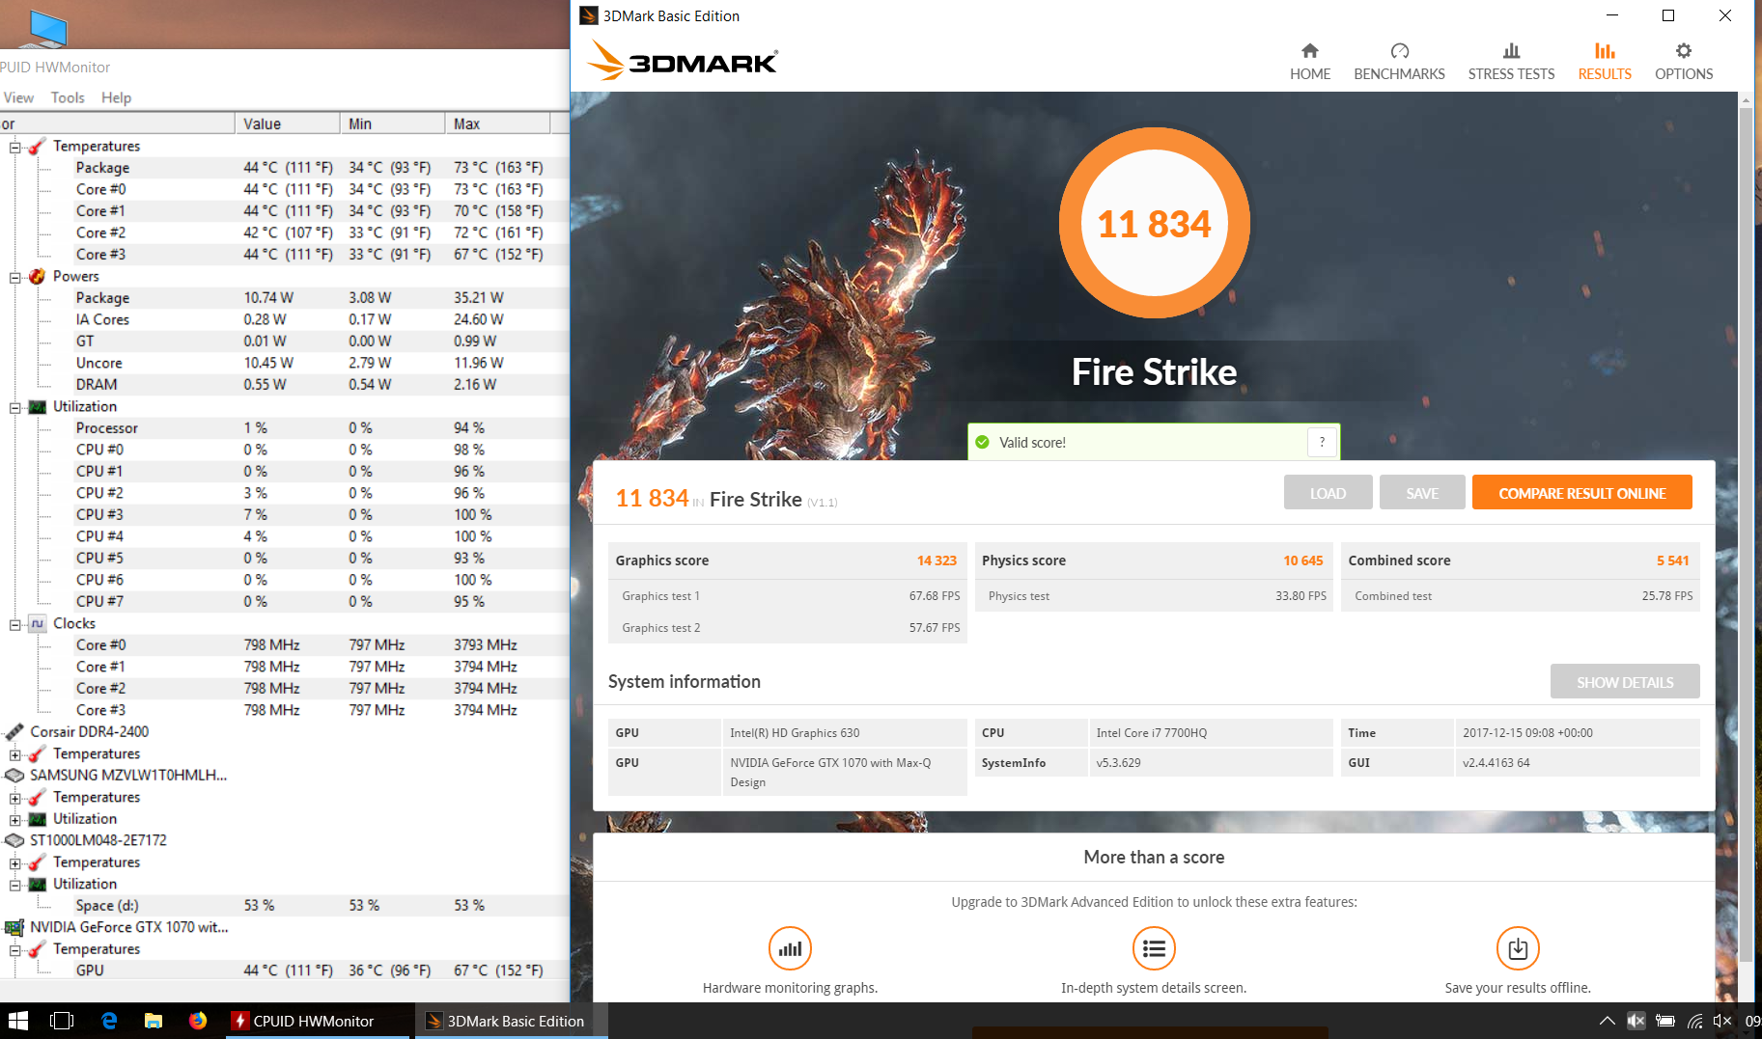Click the 3DMark logo in header
Screen dimensions: 1762x1039
(683, 61)
